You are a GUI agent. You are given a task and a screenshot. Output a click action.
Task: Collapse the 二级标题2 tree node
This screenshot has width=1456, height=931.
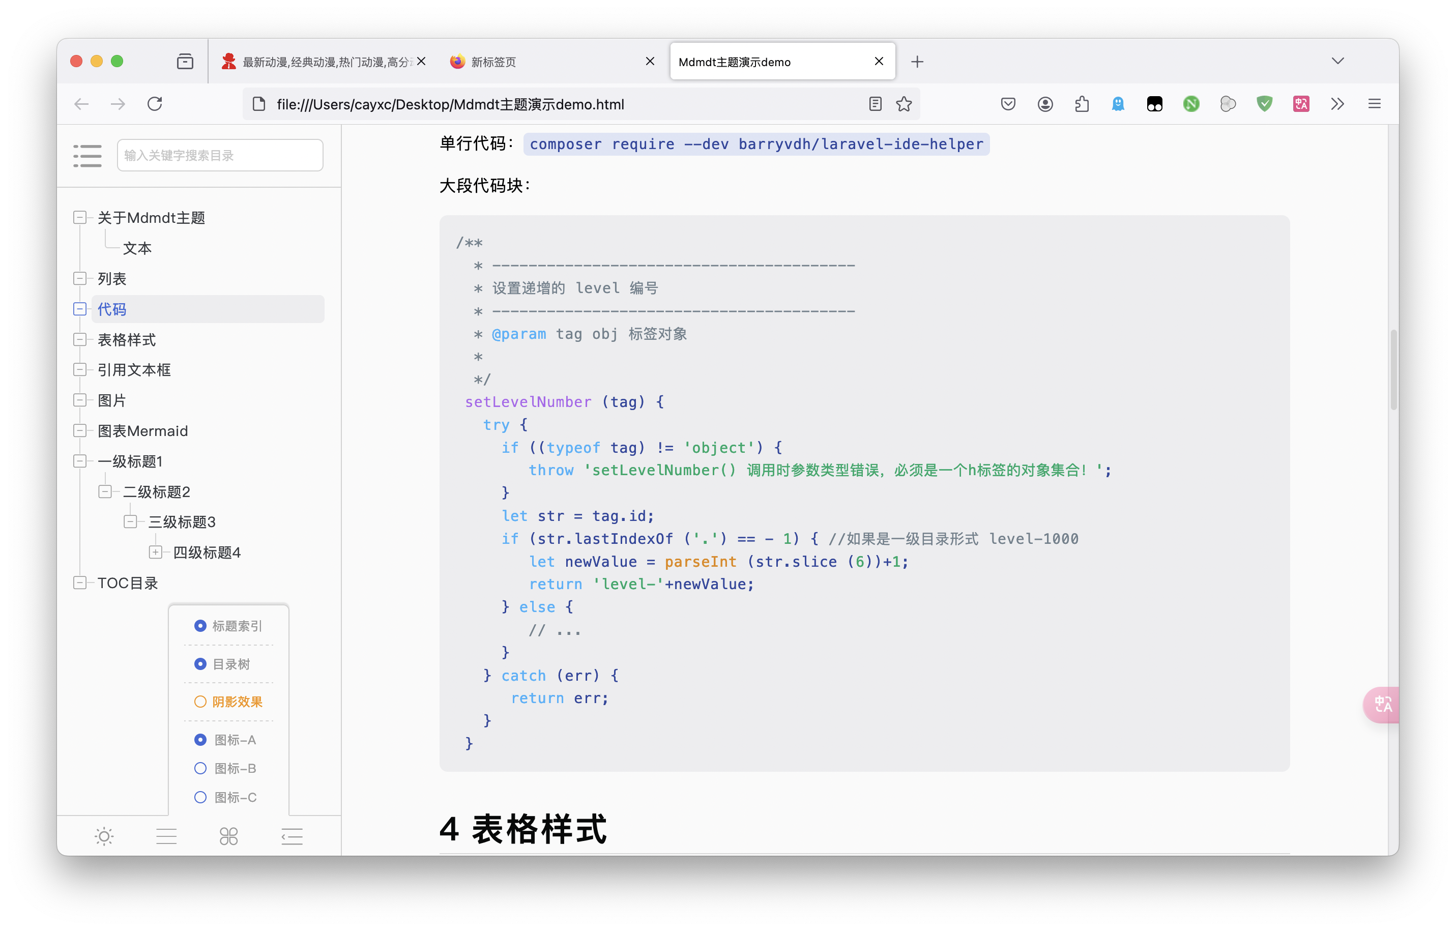(x=105, y=491)
